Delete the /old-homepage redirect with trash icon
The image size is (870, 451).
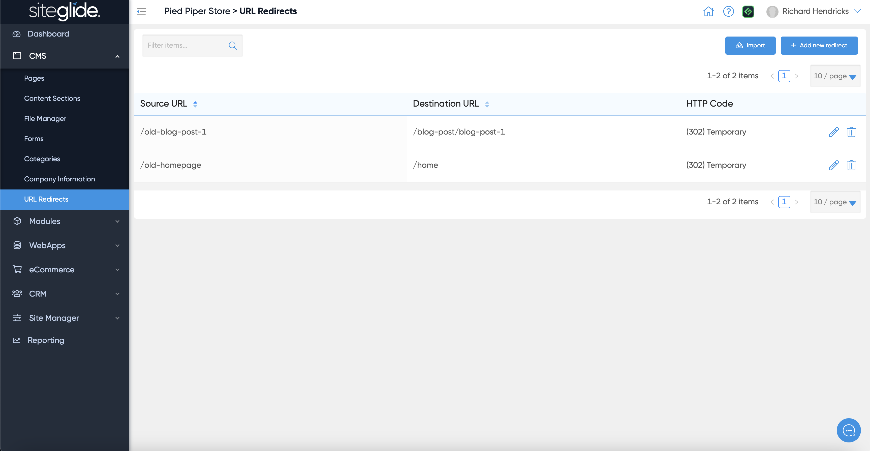point(851,166)
